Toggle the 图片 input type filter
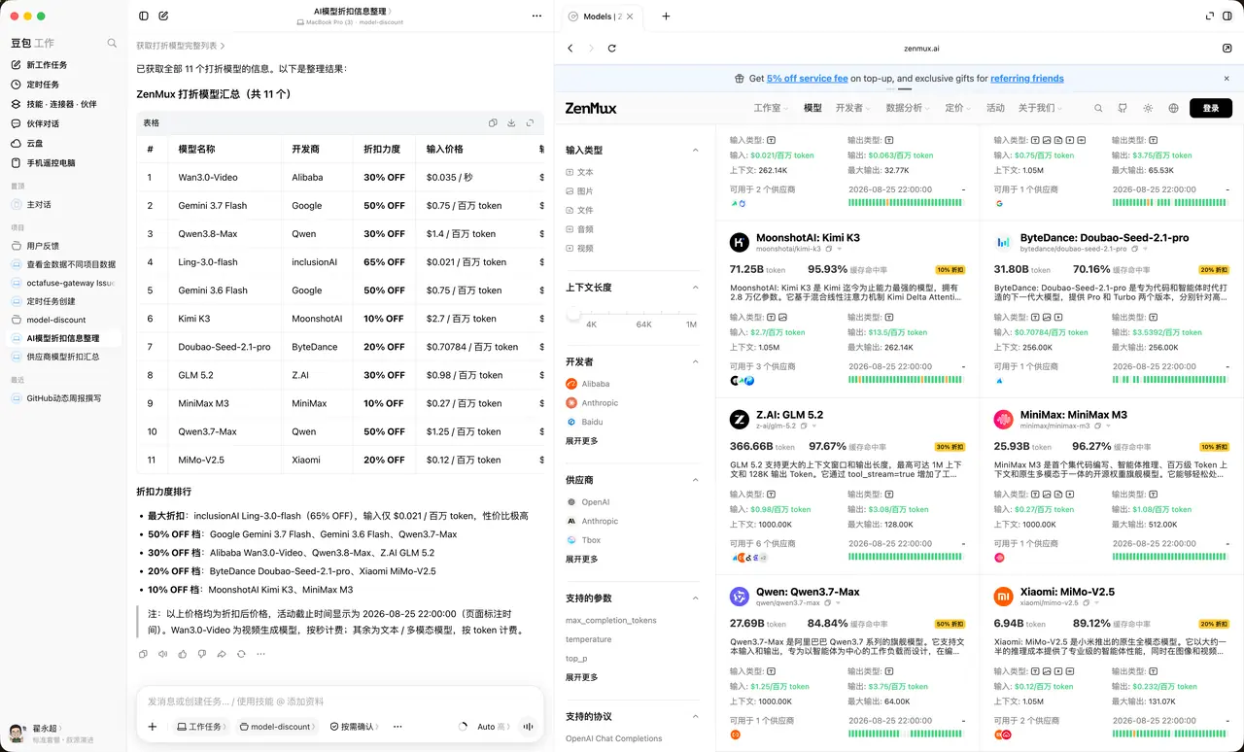This screenshot has width=1244, height=752. 579,191
